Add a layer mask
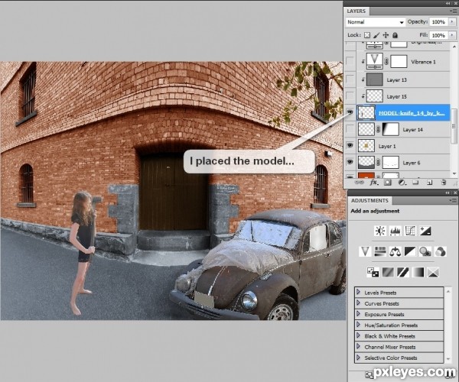The image size is (459, 382). 388,183
